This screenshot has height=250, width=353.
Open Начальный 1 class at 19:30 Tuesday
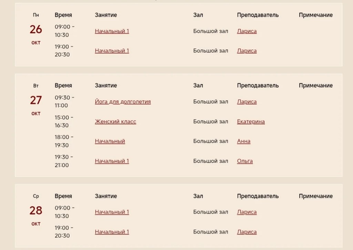pyautogui.click(x=112, y=161)
